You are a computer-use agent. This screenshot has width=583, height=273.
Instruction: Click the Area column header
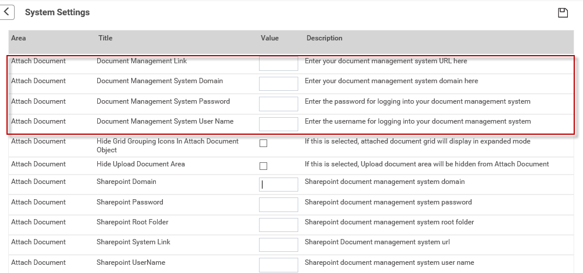click(x=19, y=38)
